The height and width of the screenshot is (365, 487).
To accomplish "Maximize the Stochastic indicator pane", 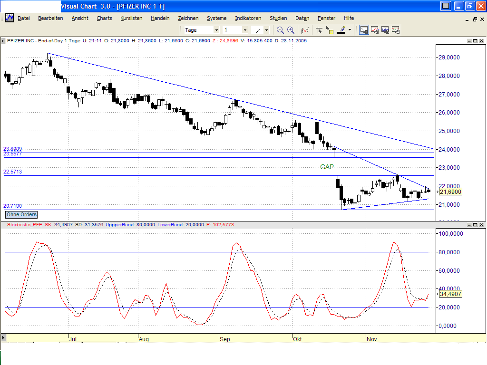I will [x=475, y=225].
